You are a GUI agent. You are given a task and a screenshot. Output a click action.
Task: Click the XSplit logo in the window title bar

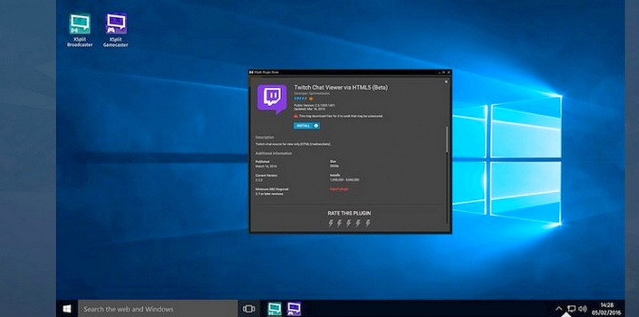252,72
